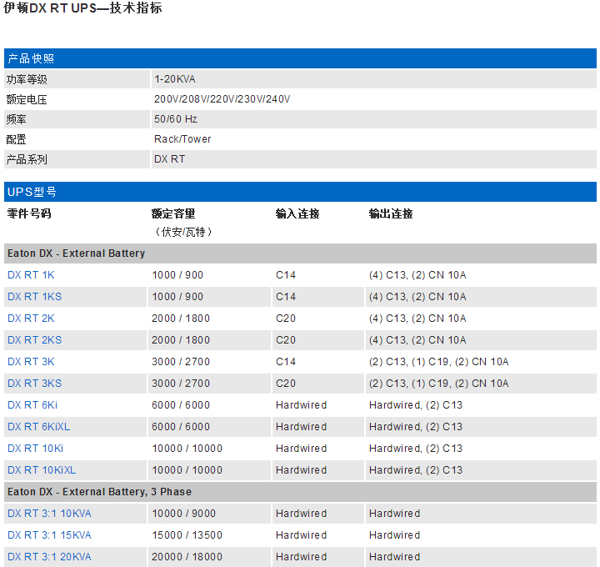Screen dimensions: 600x567
Task: Click the 零件号码 column header
Action: [x=29, y=214]
